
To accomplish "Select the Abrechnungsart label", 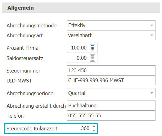I will (x=25, y=35).
